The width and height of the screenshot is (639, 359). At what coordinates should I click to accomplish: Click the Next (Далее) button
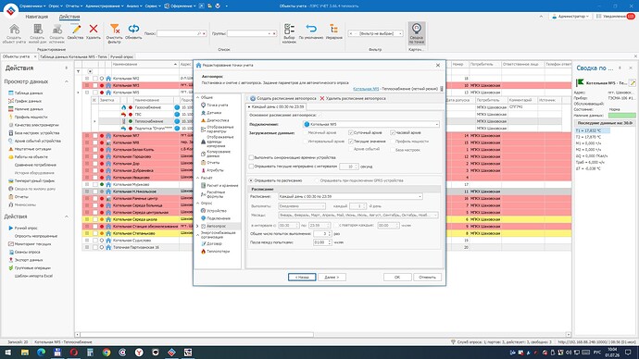point(332,278)
